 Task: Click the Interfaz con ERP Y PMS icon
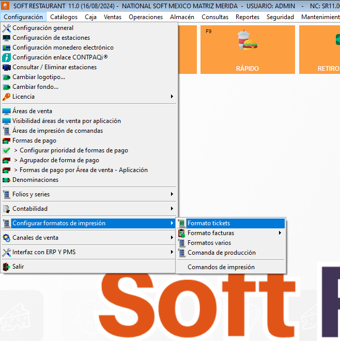coord(7,252)
